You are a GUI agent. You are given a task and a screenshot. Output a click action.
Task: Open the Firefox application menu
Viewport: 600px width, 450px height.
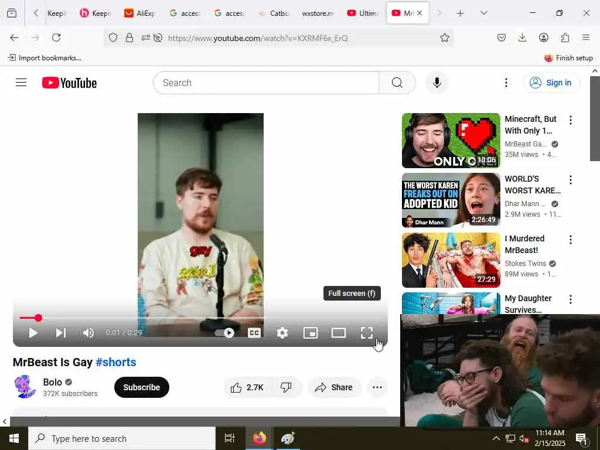pos(586,37)
